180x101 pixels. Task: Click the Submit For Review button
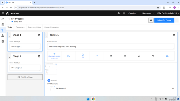click(164, 20)
